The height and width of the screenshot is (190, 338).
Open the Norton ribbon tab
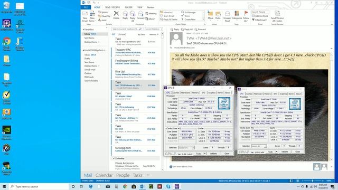(x=151, y=7)
